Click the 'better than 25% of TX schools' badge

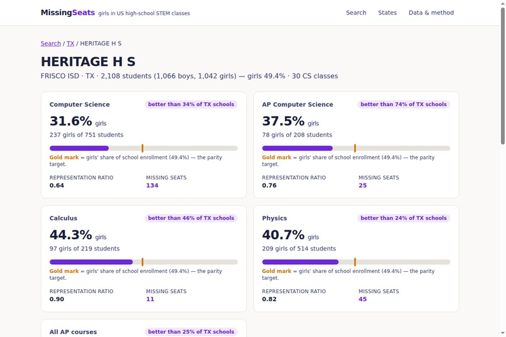point(191,331)
